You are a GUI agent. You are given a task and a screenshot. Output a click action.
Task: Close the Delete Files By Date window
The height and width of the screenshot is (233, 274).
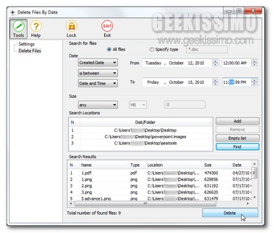pyautogui.click(x=253, y=10)
